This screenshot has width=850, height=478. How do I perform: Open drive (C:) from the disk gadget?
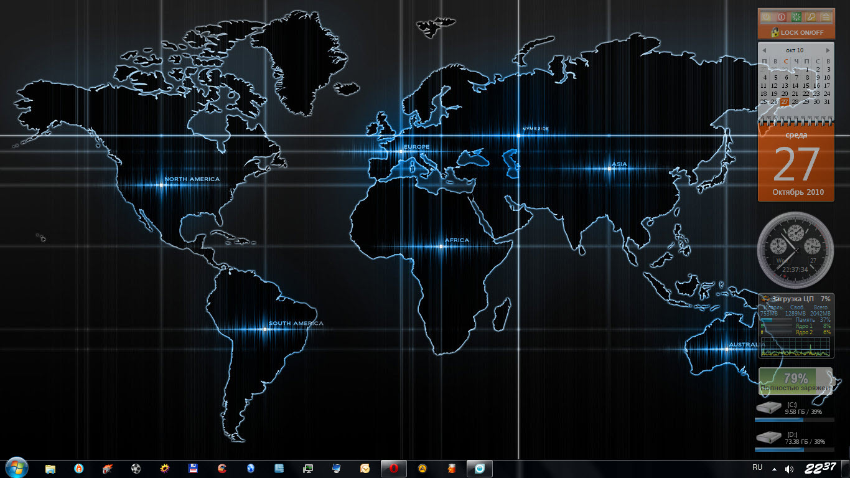click(770, 408)
